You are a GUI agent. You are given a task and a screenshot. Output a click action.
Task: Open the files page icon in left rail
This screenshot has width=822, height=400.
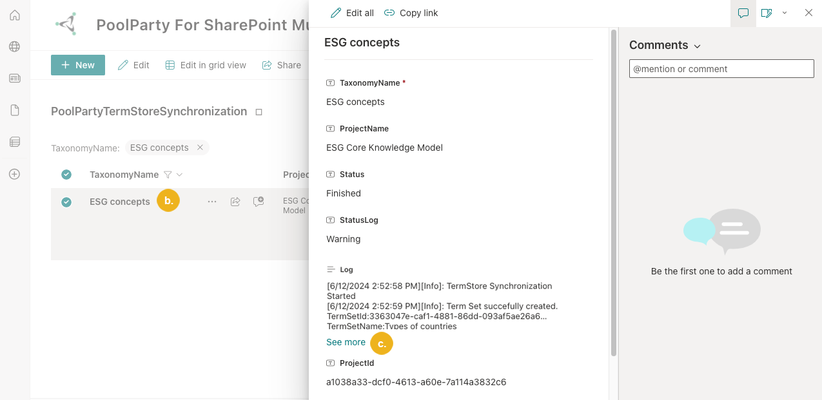coord(14,110)
